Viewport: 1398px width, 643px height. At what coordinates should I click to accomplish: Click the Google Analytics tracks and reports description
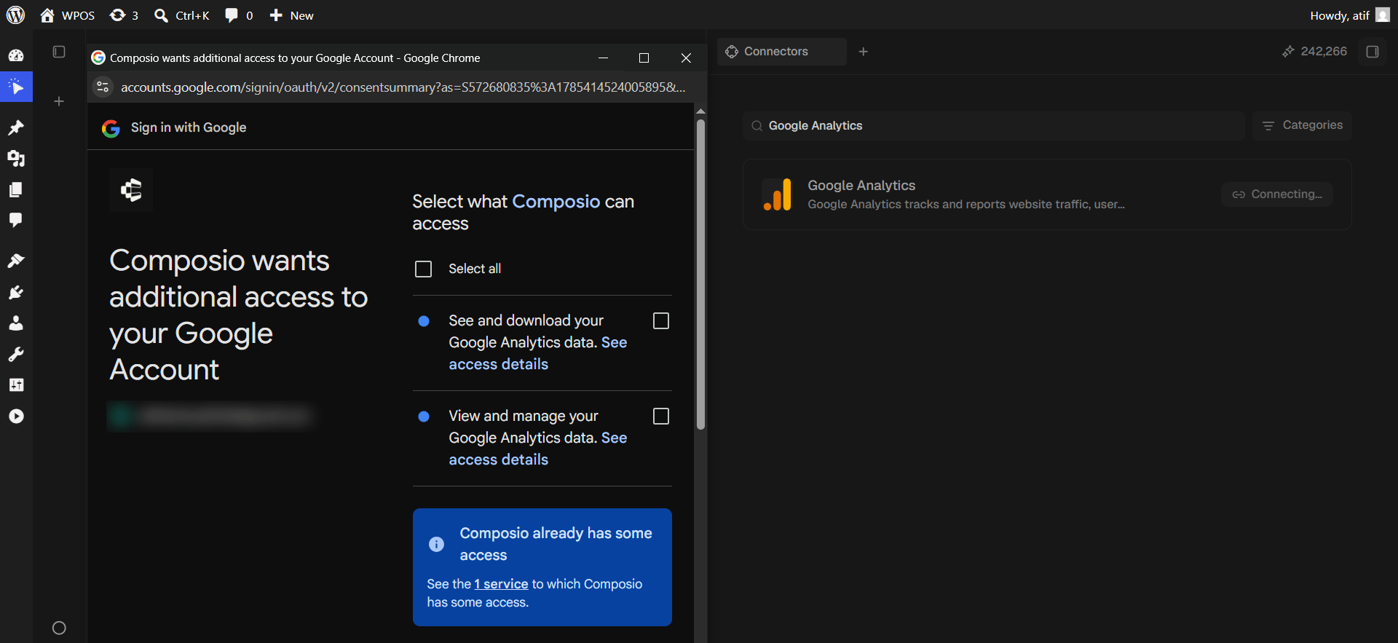coord(966,205)
